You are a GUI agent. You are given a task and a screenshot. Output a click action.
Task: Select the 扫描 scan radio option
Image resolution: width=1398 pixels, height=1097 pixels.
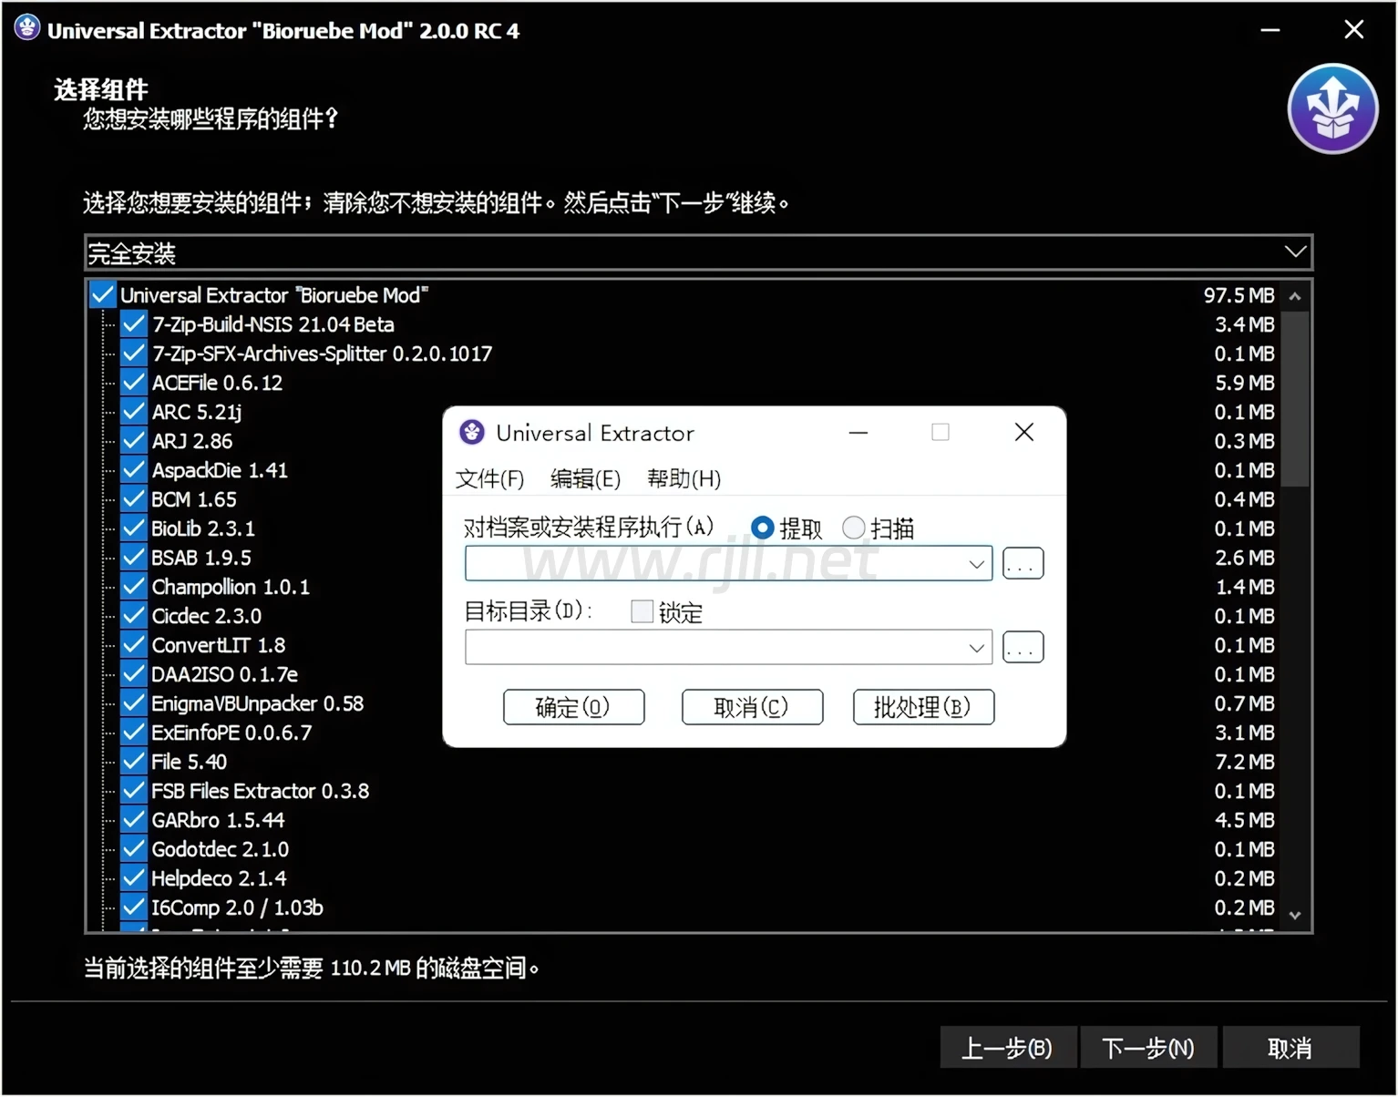pyautogui.click(x=853, y=528)
